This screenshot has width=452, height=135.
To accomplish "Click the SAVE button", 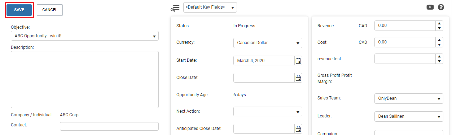I will coord(19,10).
